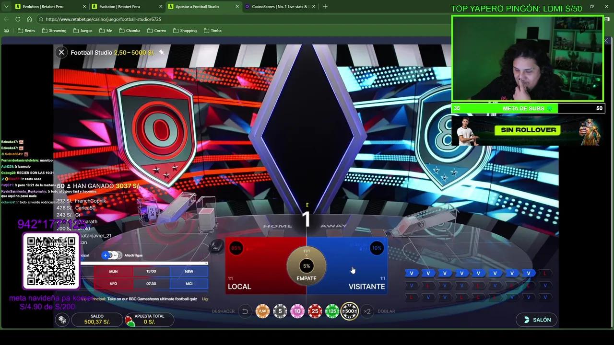Select the 5 betting chip
The image size is (614, 345).
pos(280,311)
